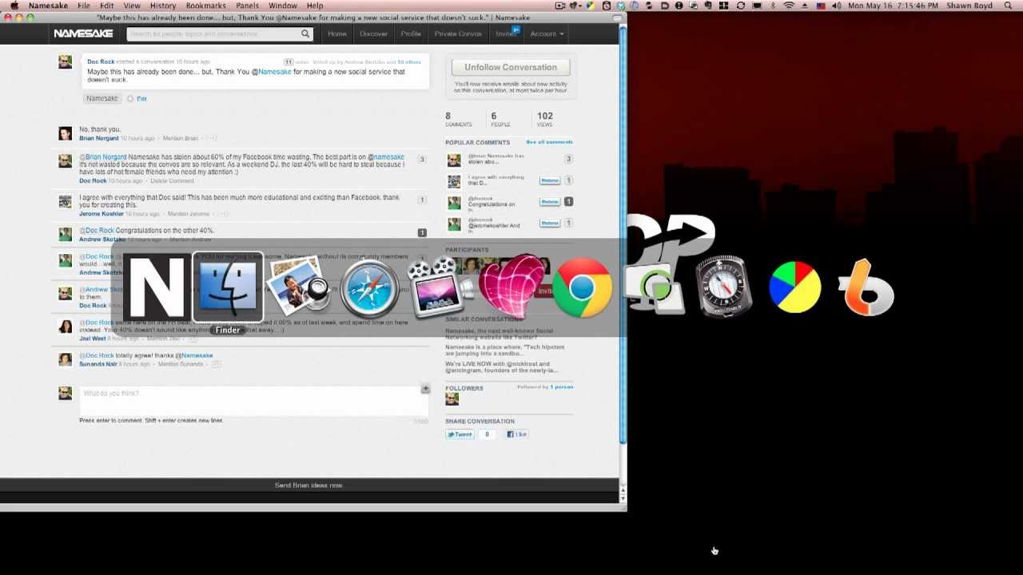This screenshot has height=575, width=1023.
Task: Click the Tweet share button
Action: [x=460, y=434]
